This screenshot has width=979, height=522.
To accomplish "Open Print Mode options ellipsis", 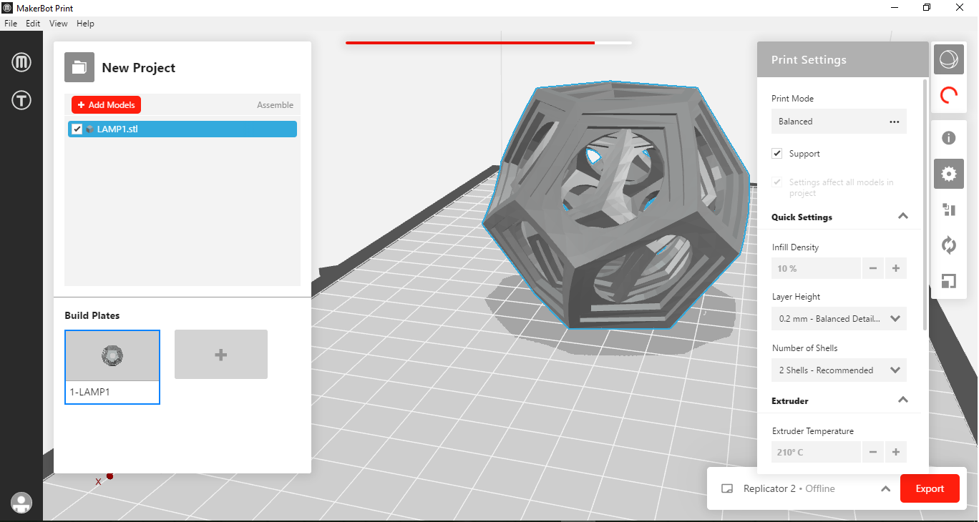I will pyautogui.click(x=895, y=122).
